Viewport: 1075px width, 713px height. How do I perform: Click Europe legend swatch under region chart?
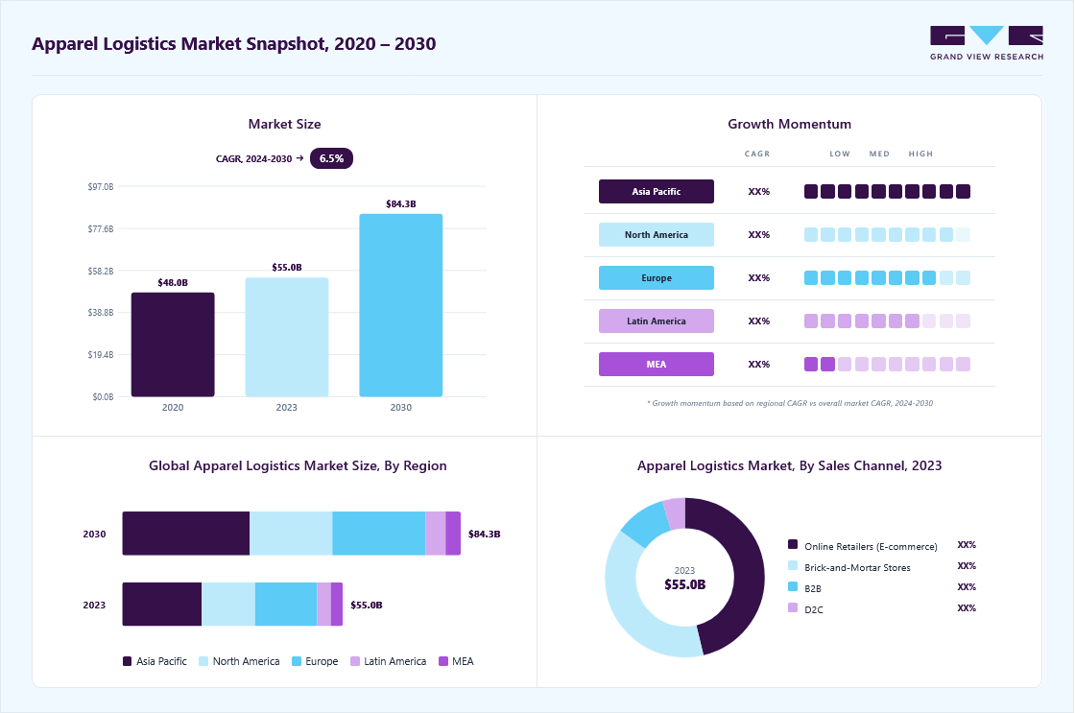(x=297, y=661)
